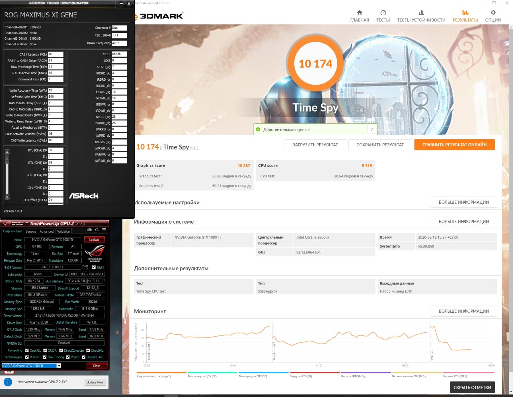This screenshot has width=513, height=397.
Task: Click the Bus Interface question mark
Action: (x=104, y=281)
